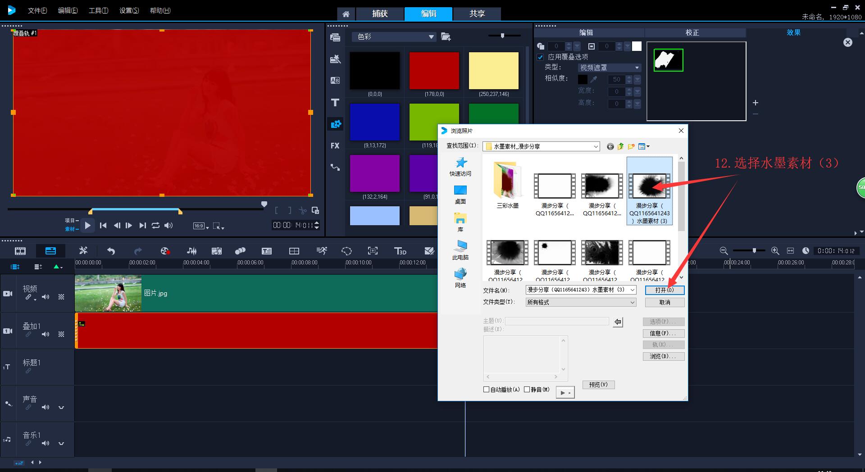865x472 pixels.
Task: Pick color with the eyedropper tool
Action: point(594,79)
